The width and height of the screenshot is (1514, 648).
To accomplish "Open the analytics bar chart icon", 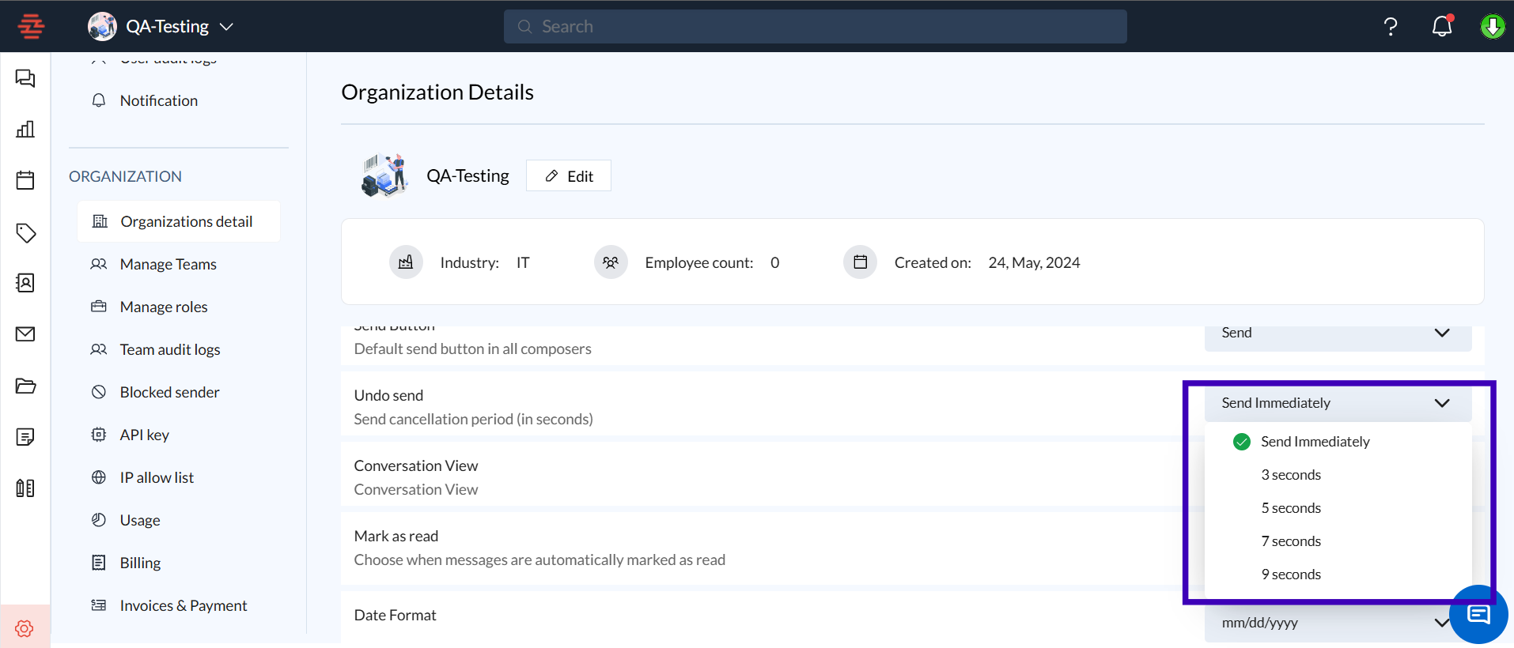I will pos(25,130).
